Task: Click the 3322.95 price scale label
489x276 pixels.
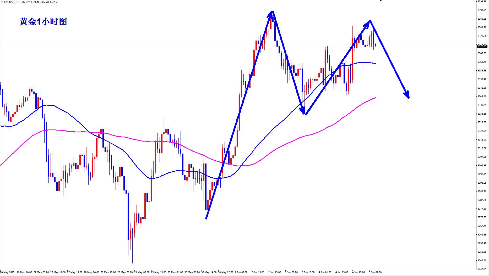Action: 482,131
